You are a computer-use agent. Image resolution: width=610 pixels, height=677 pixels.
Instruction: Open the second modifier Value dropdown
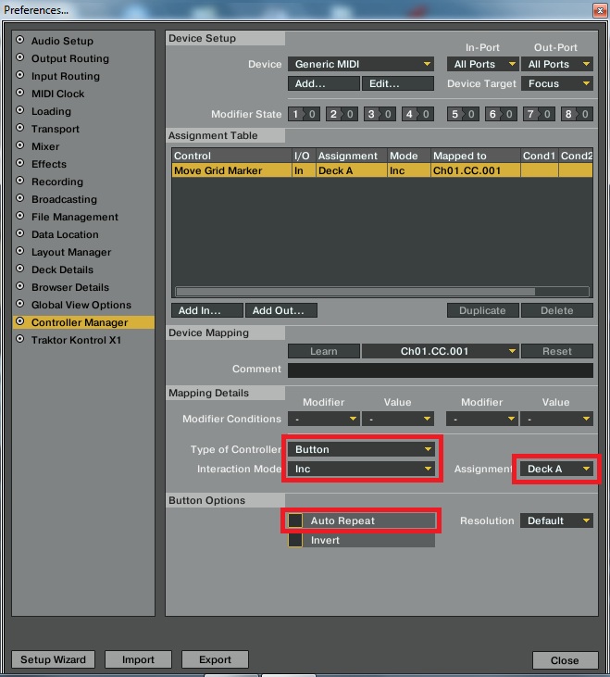click(x=557, y=419)
